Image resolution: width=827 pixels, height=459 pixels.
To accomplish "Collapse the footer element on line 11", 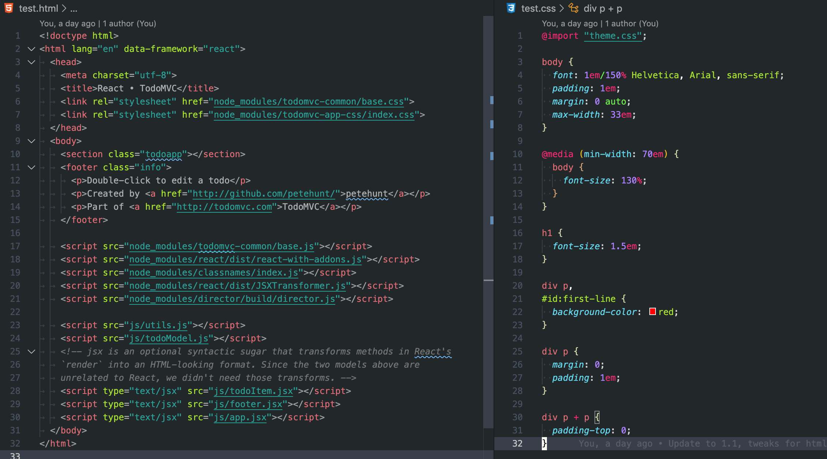I will click(31, 167).
